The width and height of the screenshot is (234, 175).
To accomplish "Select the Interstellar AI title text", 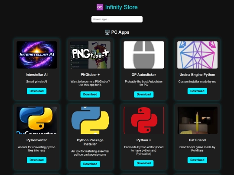I will tap(36, 75).
